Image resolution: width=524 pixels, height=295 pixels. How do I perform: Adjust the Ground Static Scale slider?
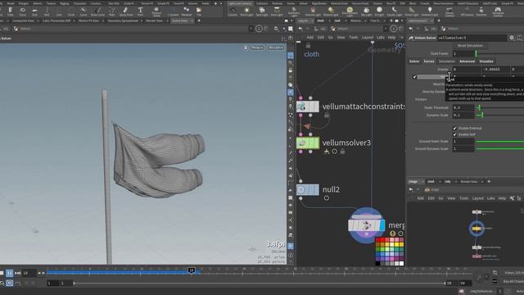499,142
